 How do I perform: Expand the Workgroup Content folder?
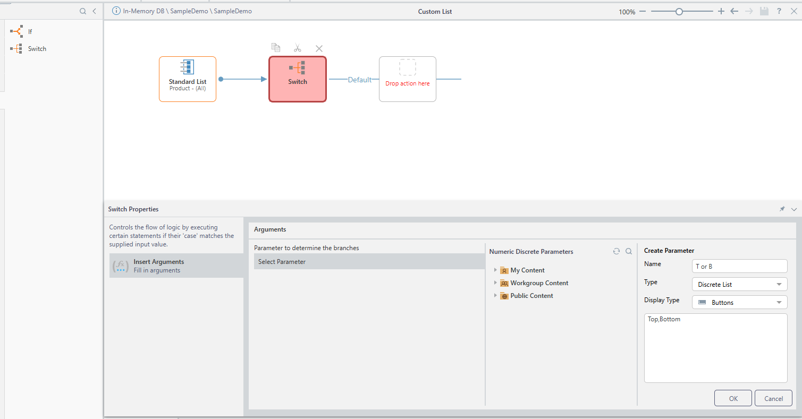click(x=495, y=283)
